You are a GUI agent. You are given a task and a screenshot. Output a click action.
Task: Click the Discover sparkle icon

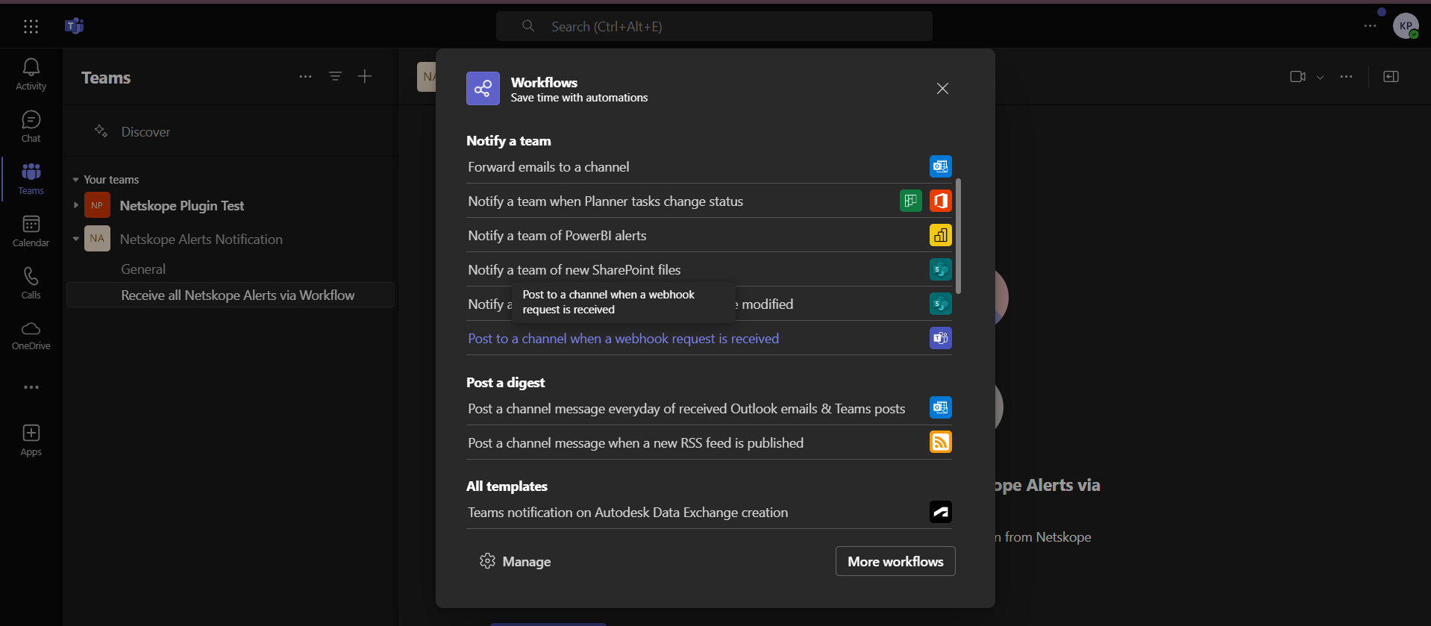(x=101, y=131)
